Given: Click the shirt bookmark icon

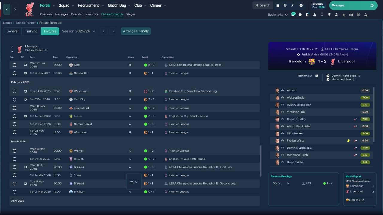Looking at the screenshot, I should click(x=300, y=15).
